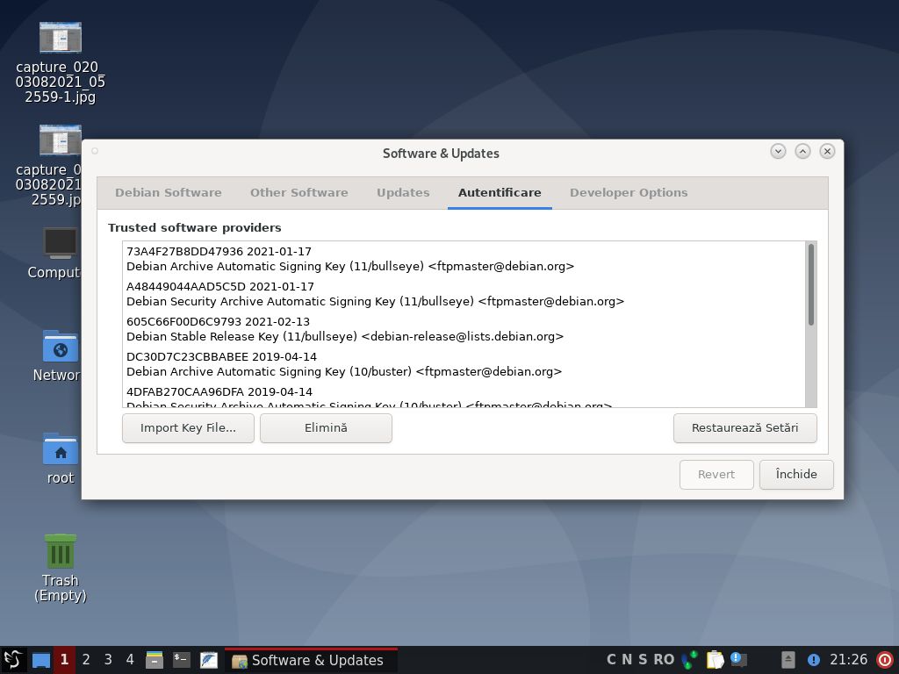Click the Software & Updates taskbar button
899x674 pixels.
[311, 660]
